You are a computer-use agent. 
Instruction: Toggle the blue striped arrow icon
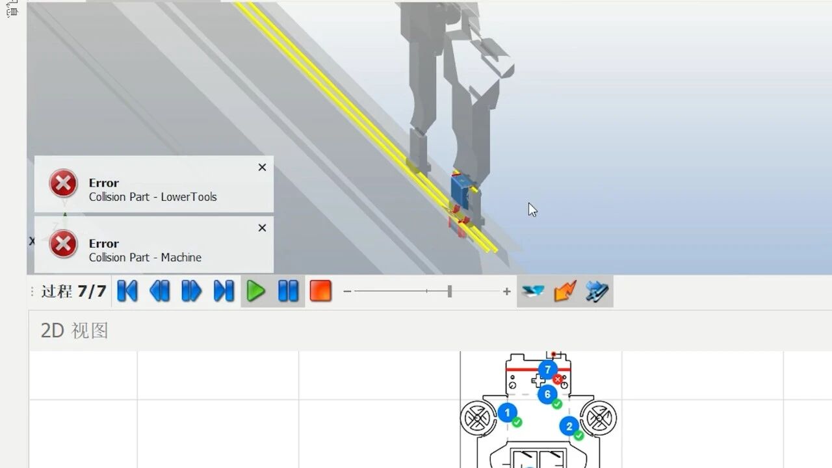coord(597,291)
